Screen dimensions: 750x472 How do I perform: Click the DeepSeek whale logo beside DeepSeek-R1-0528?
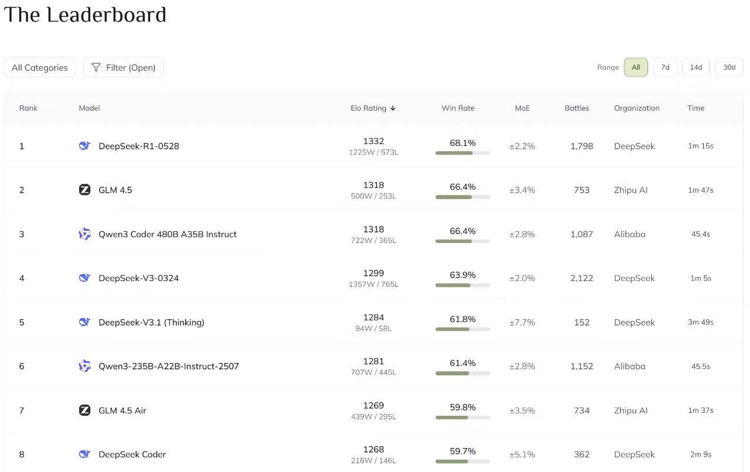(x=85, y=146)
